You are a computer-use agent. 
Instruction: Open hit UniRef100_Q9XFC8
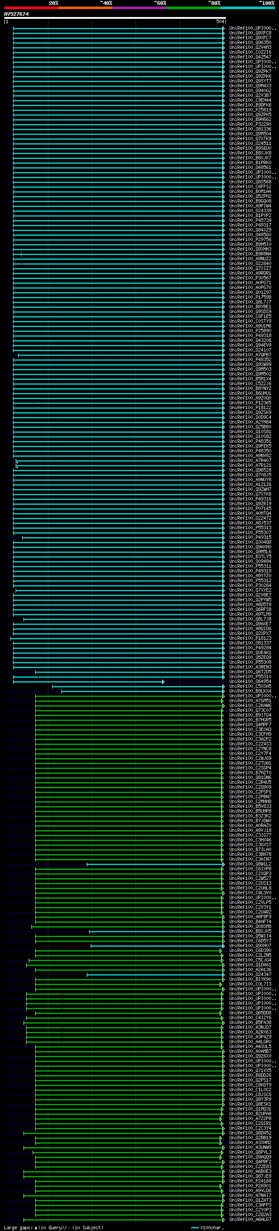tap(250, 33)
